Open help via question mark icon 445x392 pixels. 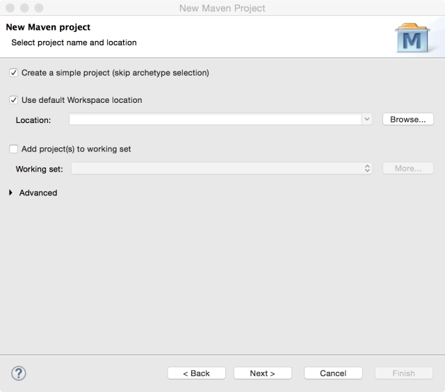point(19,373)
